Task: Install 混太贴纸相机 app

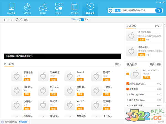Action: click(142, 39)
